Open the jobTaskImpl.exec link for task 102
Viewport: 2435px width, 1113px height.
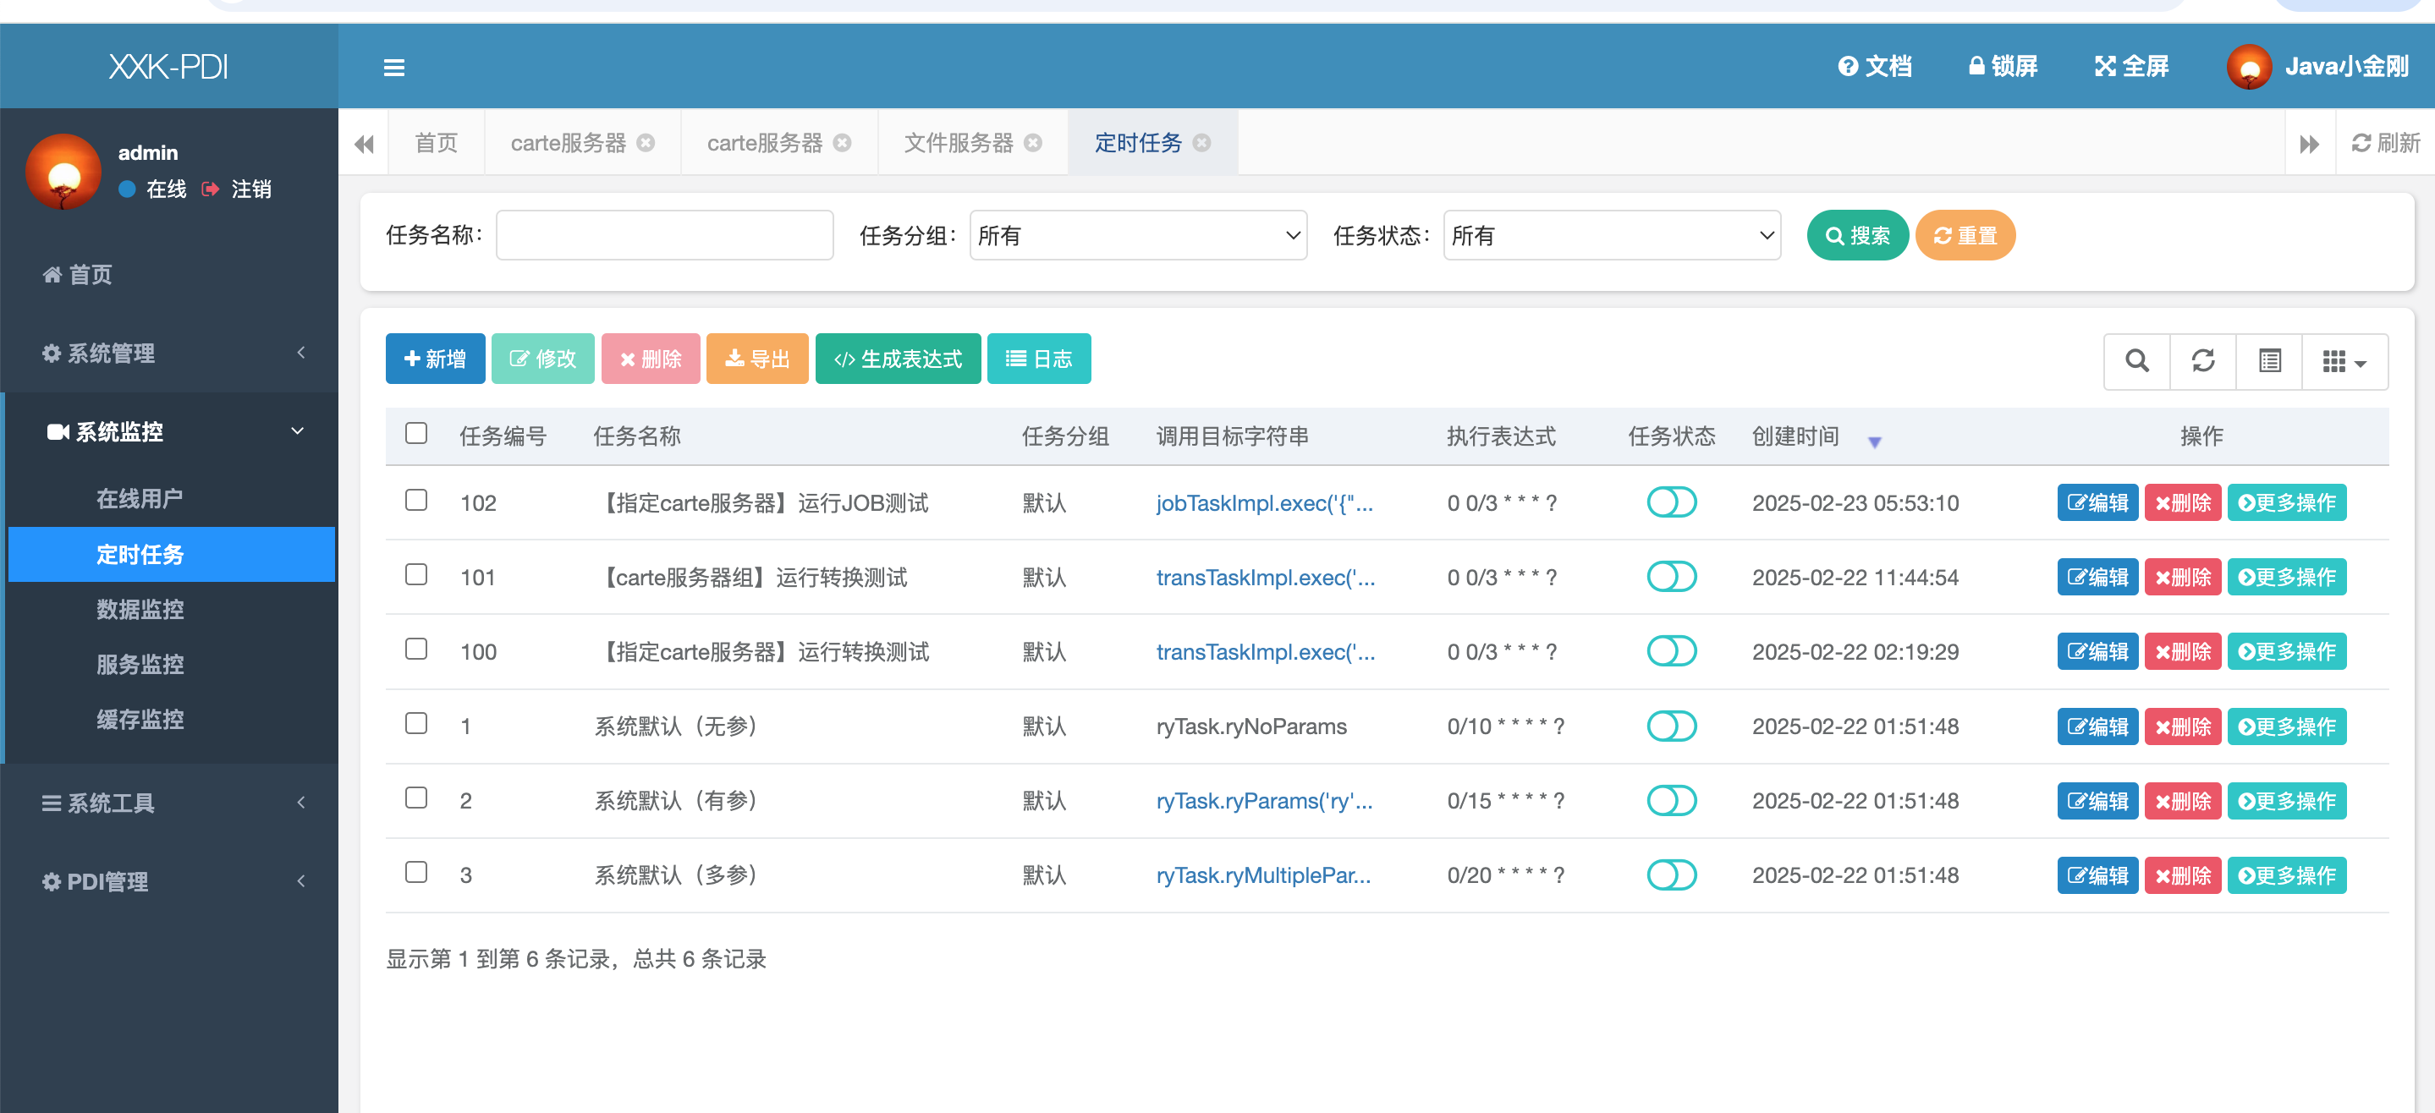[x=1264, y=502]
